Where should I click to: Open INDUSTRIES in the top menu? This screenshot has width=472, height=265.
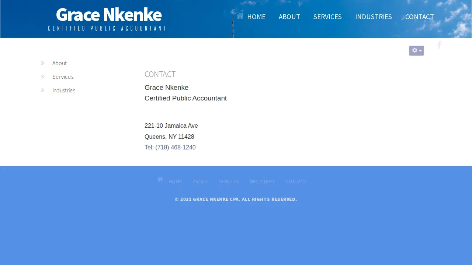coord(374,17)
